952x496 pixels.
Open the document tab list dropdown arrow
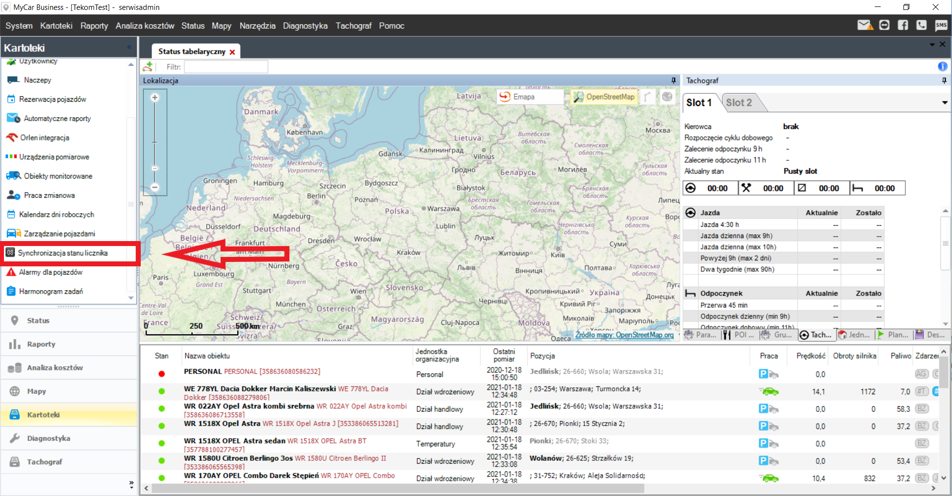[932, 45]
